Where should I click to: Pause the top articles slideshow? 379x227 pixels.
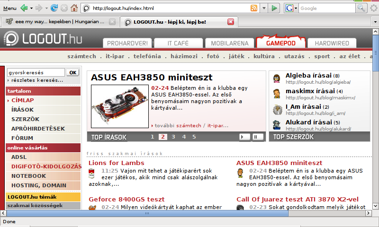click(x=258, y=137)
